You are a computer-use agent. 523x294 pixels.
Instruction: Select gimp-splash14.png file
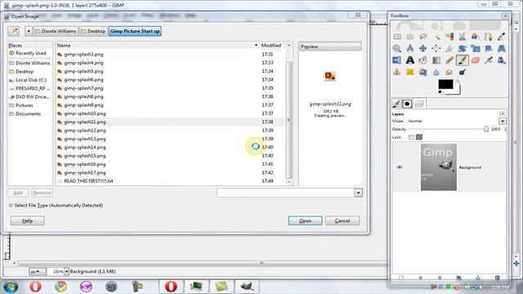click(170, 147)
